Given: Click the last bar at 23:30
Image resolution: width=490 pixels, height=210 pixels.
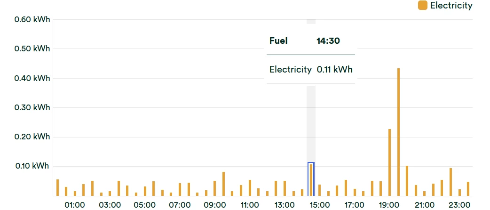Looking at the screenshot, I should 468,188.
